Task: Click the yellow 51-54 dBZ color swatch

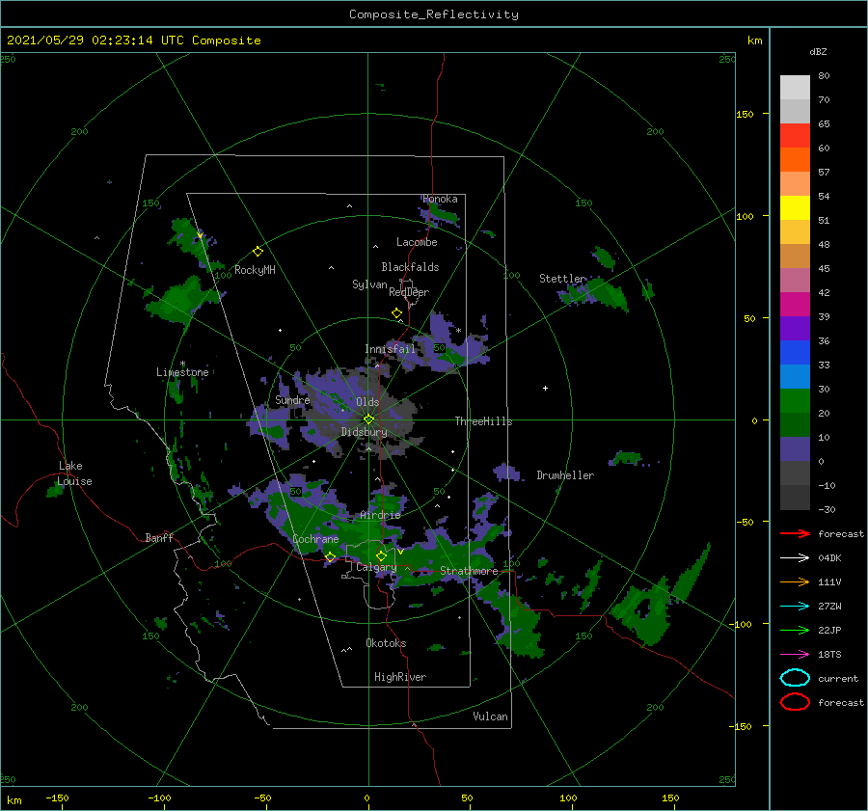Action: click(795, 208)
